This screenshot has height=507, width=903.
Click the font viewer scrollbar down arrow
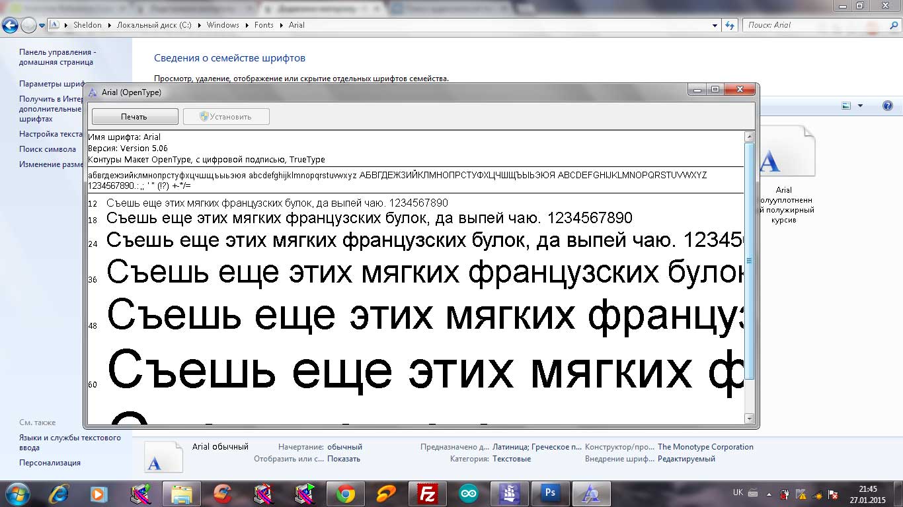(x=749, y=419)
